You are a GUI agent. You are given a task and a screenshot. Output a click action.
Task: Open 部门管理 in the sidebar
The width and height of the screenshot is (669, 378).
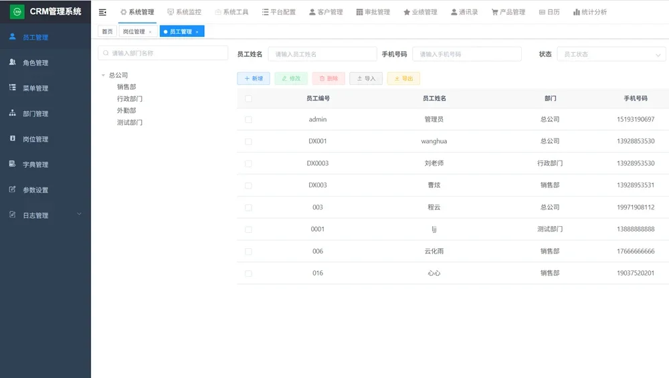pos(35,114)
